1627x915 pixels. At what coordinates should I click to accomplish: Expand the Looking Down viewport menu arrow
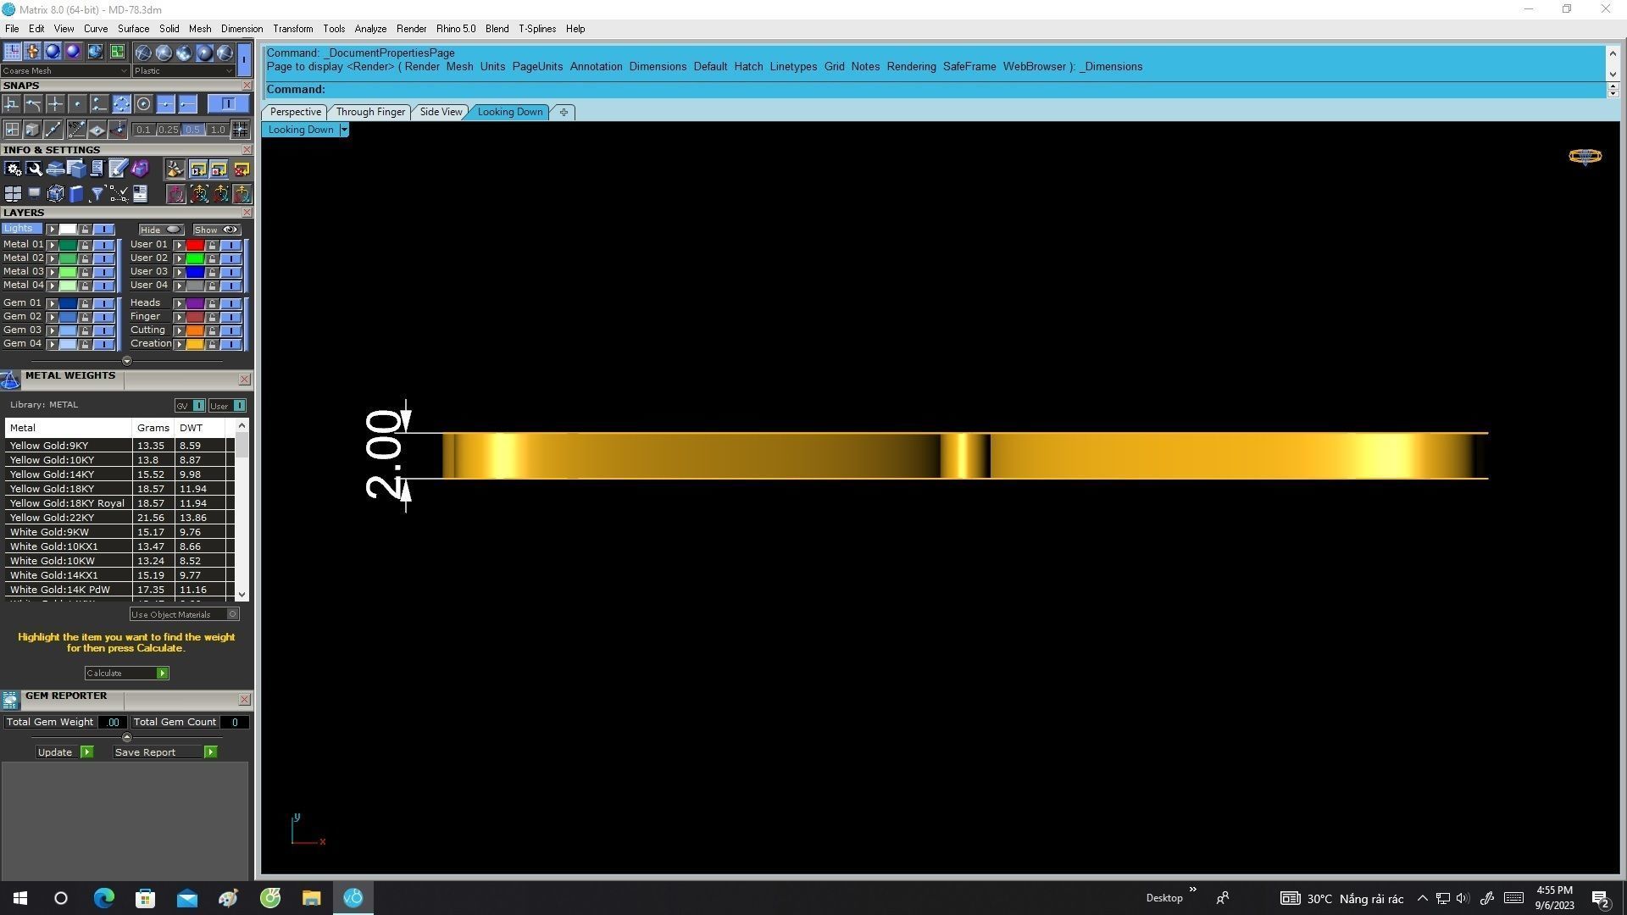343,130
